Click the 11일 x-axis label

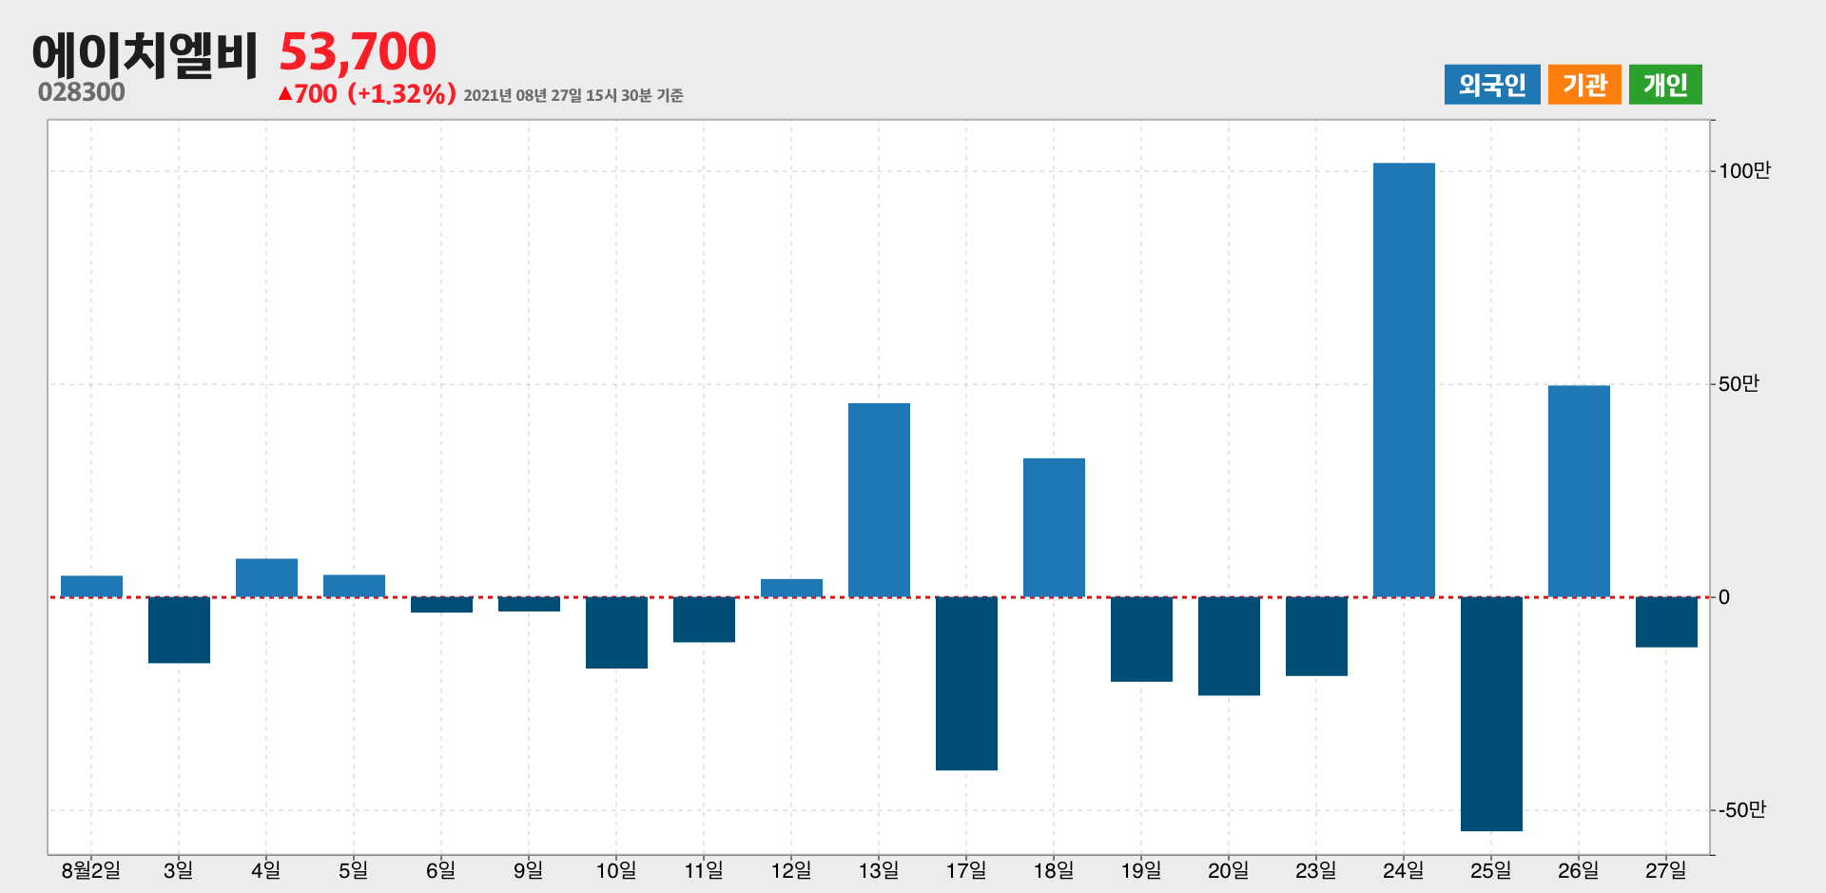(x=704, y=870)
